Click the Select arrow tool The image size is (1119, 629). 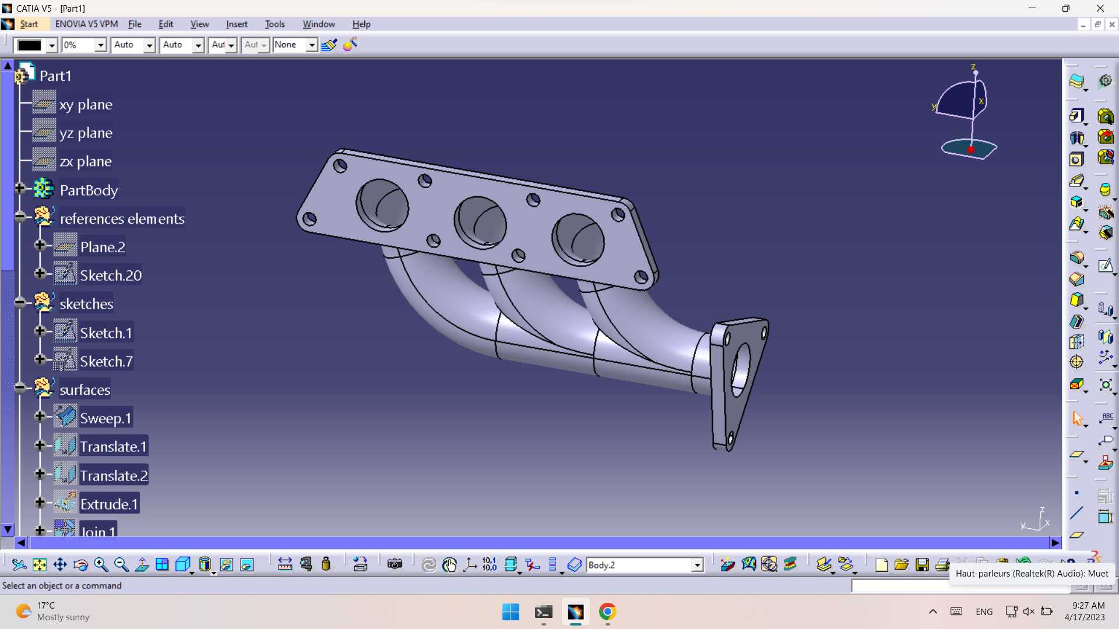click(x=1077, y=418)
